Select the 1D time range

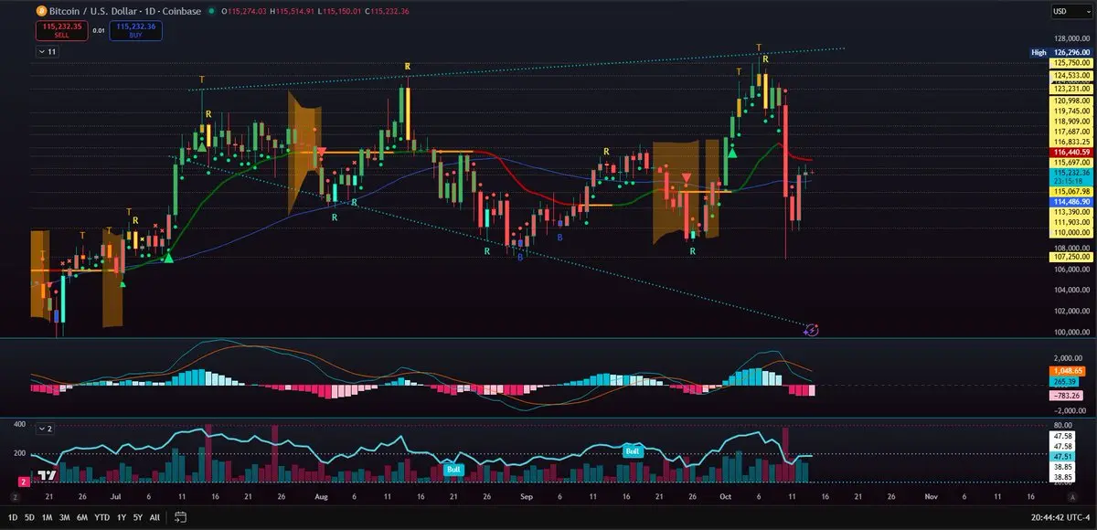click(15, 517)
